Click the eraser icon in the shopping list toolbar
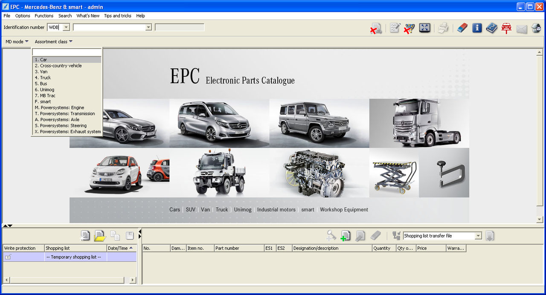Viewport: 546px width, 295px height. 375,235
